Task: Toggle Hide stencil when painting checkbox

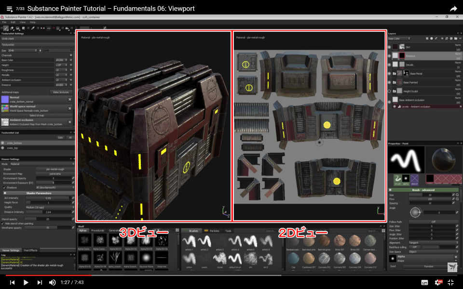Action: (x=3, y=223)
